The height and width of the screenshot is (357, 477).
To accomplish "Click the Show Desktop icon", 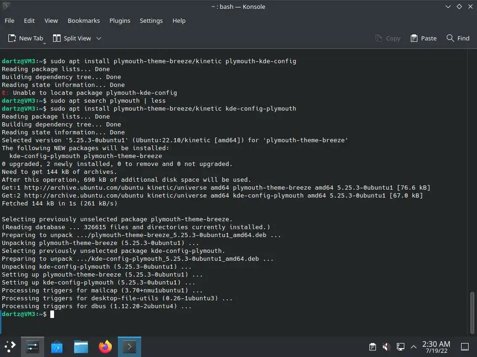I will (x=465, y=347).
